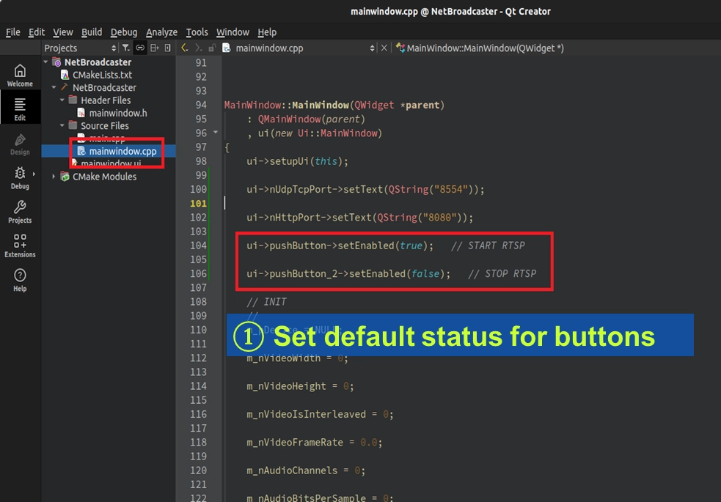Open the Tools menu
721x502 pixels.
[x=197, y=32]
